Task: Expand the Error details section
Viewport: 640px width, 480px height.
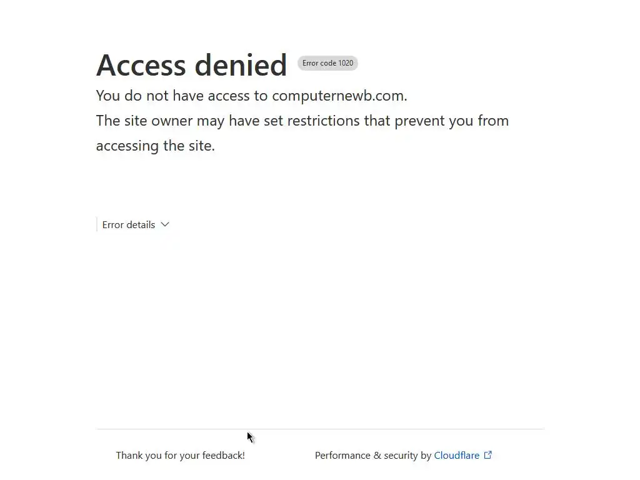Action: point(136,224)
